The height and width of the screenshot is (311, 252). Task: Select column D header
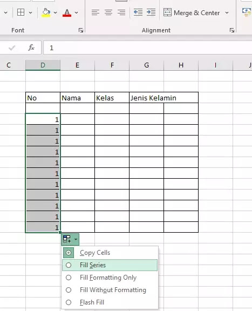(x=43, y=65)
